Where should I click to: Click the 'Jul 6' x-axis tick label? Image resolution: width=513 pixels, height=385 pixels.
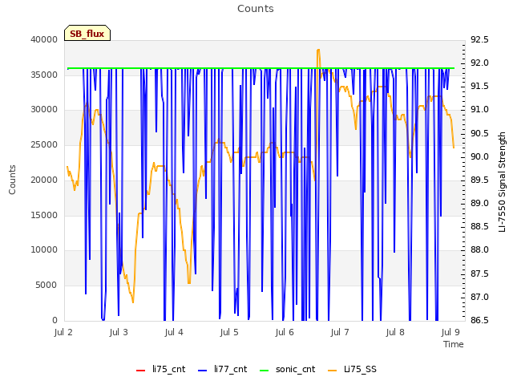(x=285, y=332)
